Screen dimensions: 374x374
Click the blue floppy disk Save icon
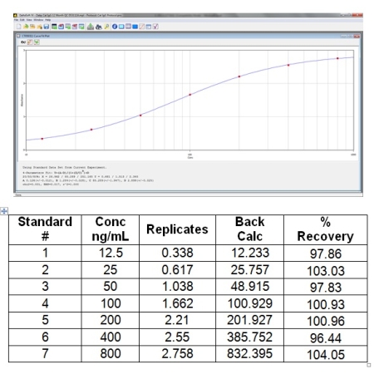pyautogui.click(x=47, y=27)
